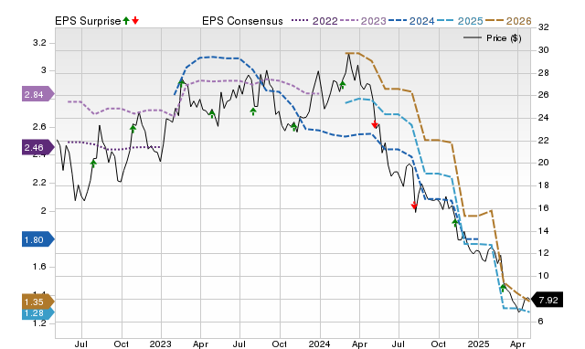
Task: Click the green surprise arrow near March 2025
Action: coord(503,288)
